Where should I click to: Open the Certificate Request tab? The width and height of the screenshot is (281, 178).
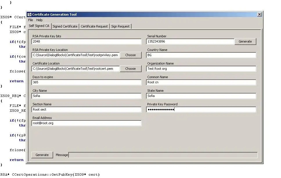click(94, 26)
